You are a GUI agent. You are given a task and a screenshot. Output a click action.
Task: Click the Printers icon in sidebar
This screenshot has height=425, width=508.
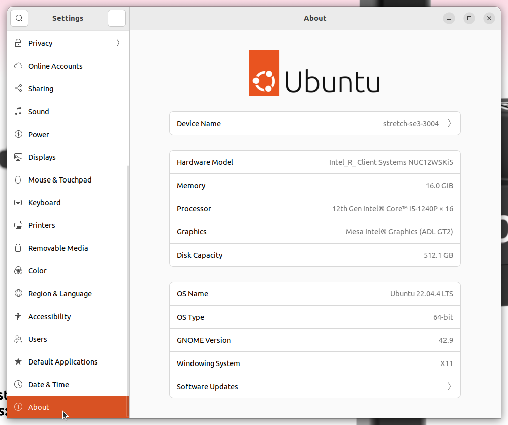(x=18, y=225)
